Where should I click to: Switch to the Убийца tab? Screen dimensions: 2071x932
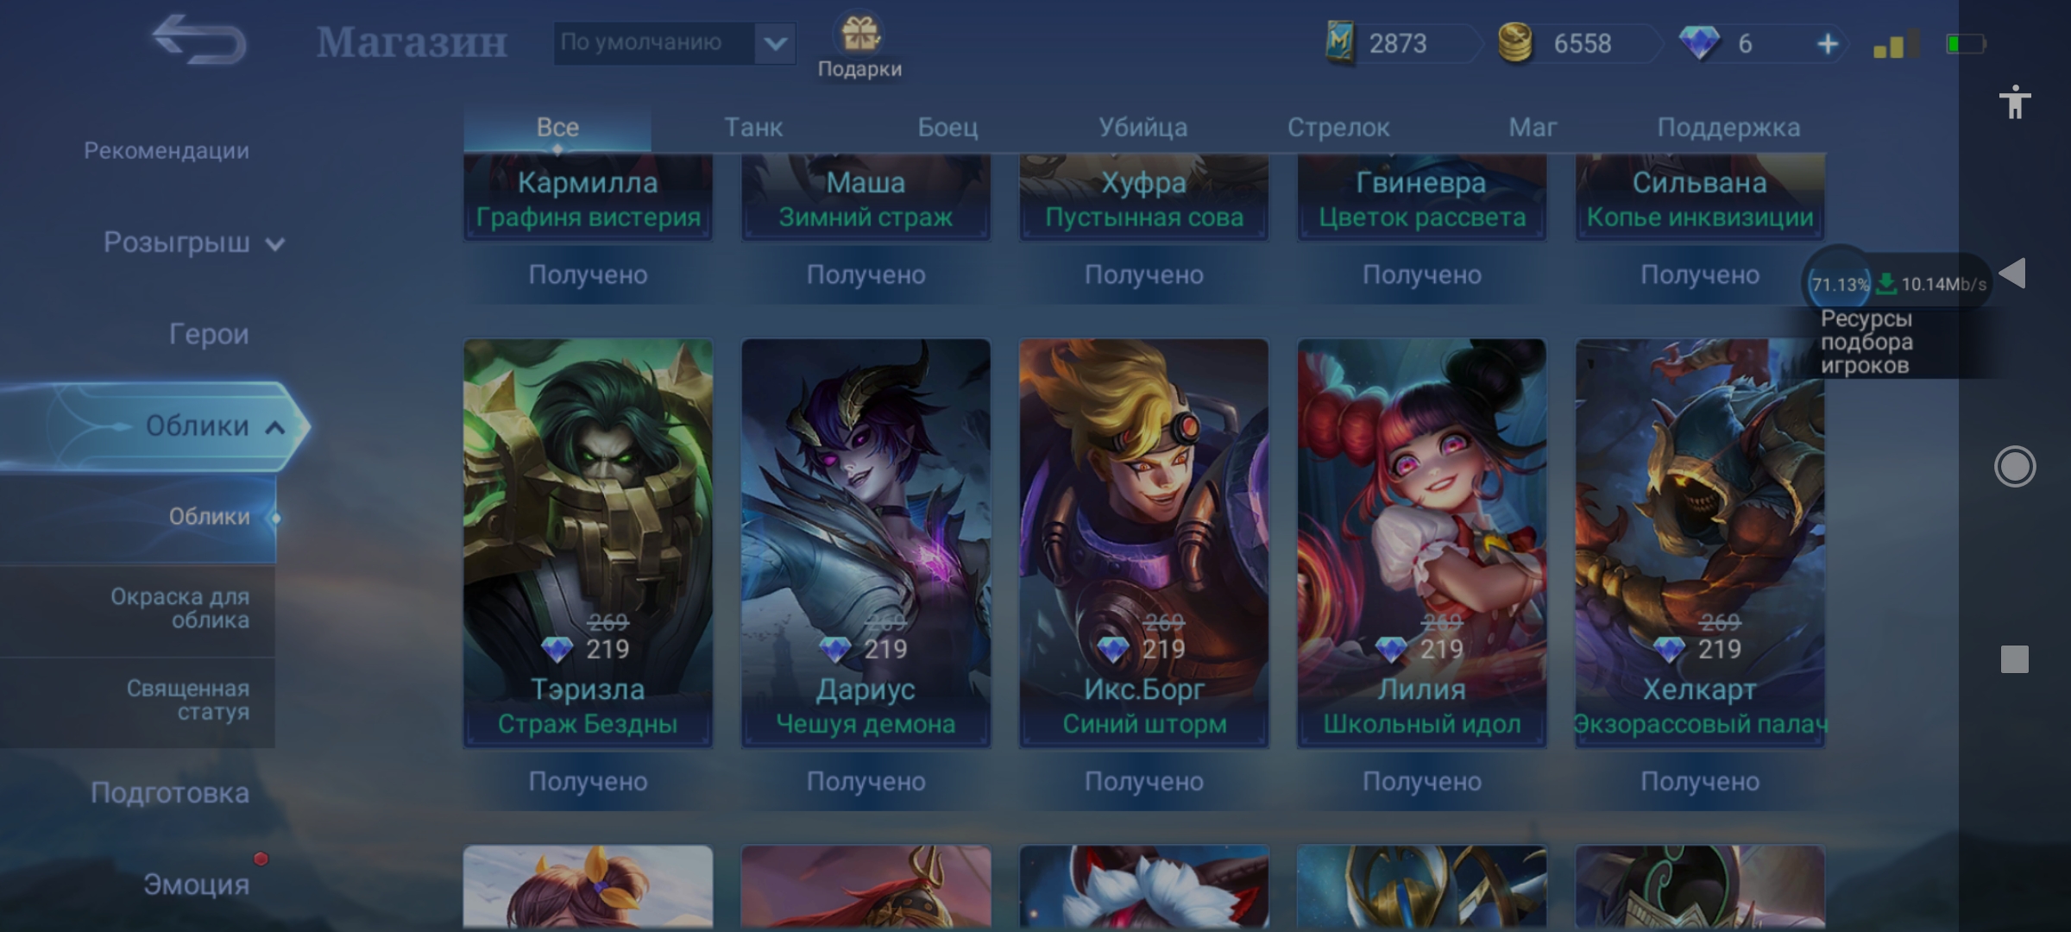pyautogui.click(x=1143, y=128)
